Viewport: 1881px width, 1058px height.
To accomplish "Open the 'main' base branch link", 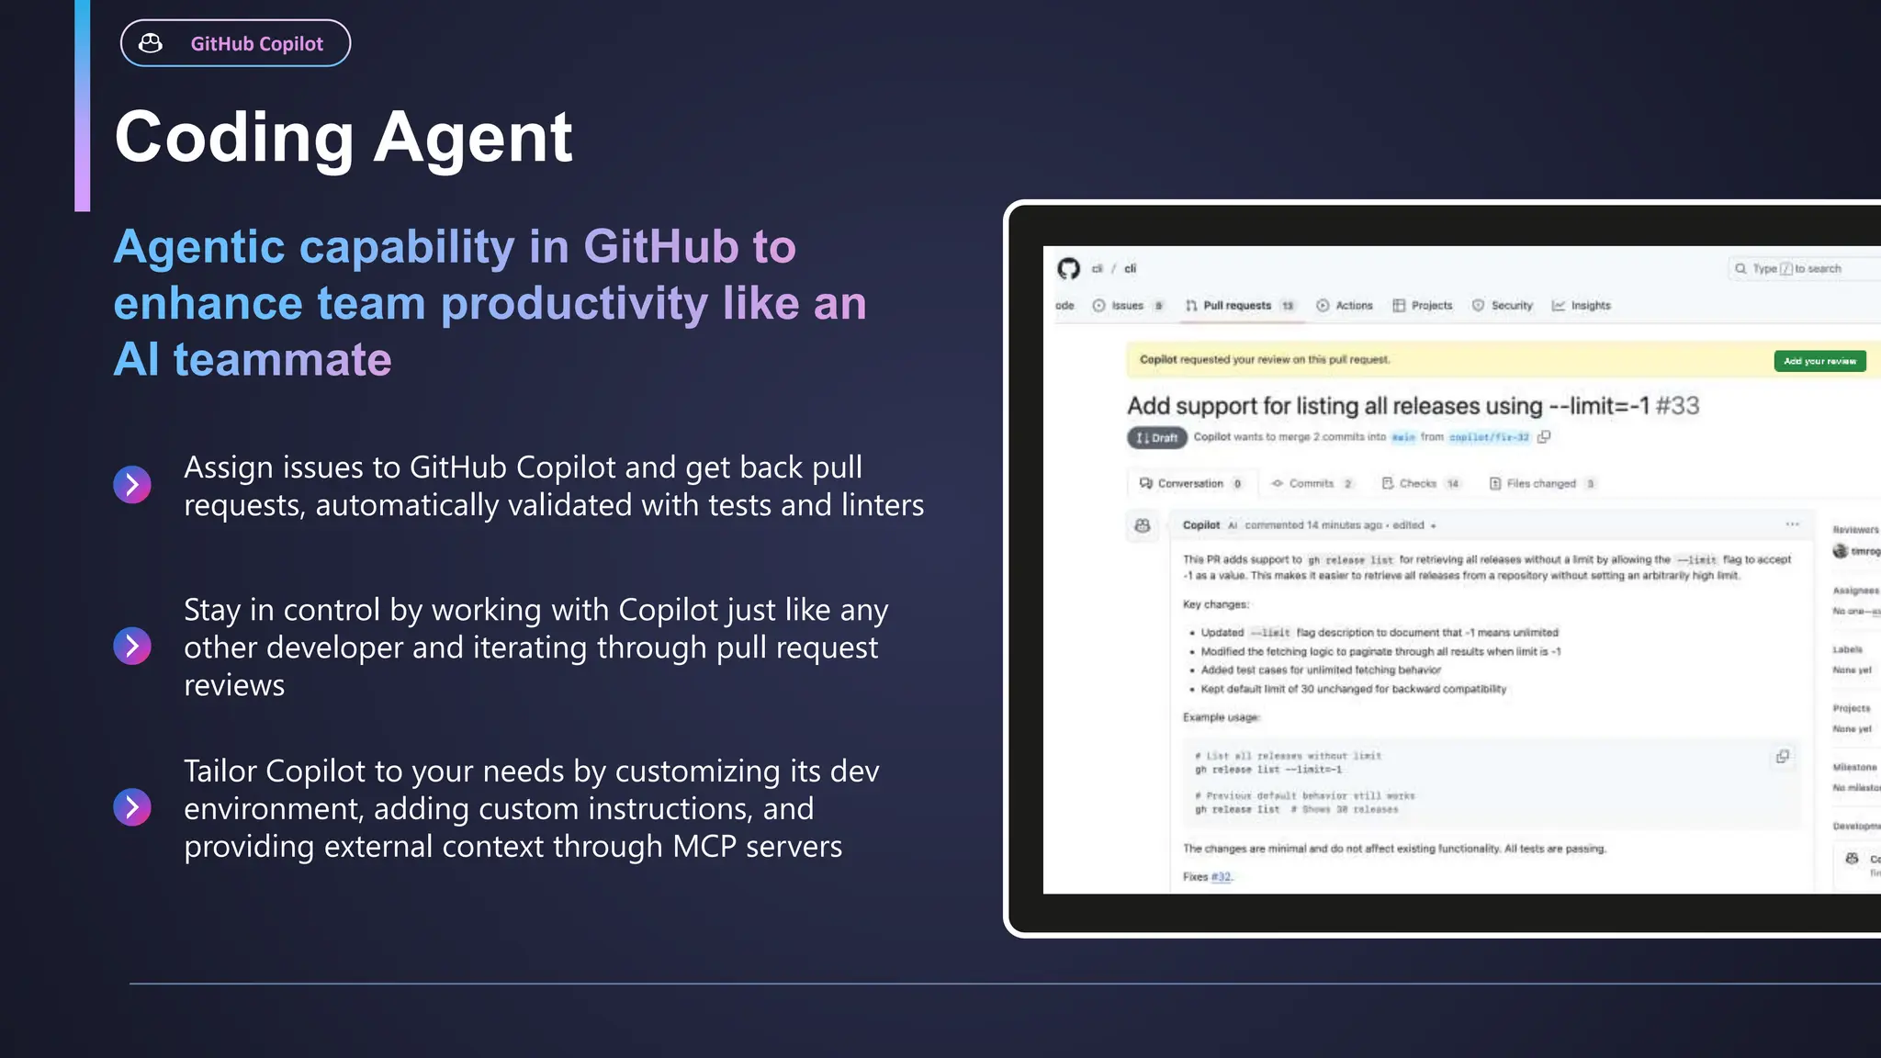I will (1403, 438).
